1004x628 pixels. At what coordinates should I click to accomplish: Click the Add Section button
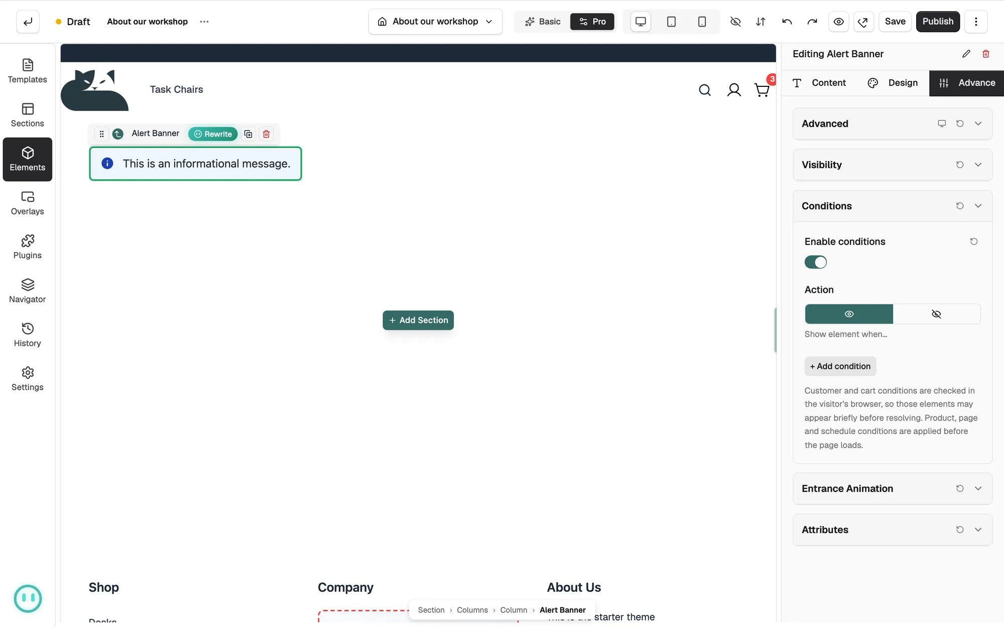click(x=418, y=320)
